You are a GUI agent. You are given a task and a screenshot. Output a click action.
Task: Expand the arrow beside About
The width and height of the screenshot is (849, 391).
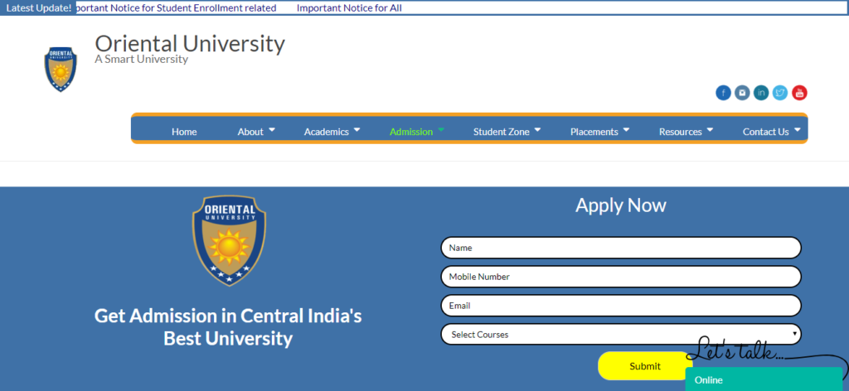point(272,130)
